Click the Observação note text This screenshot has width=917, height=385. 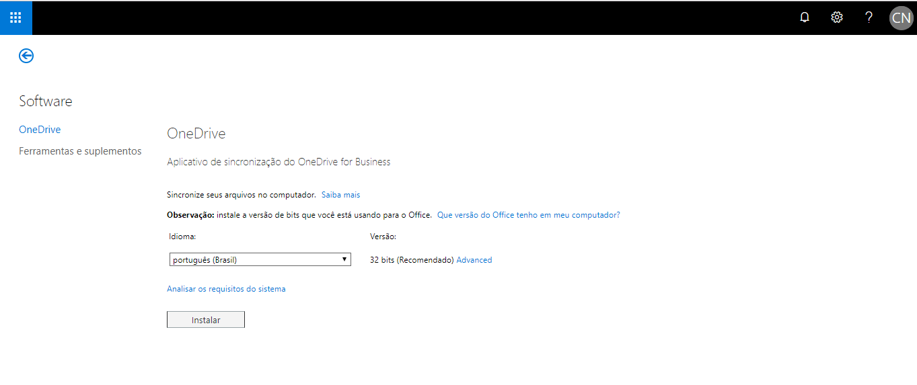[299, 215]
